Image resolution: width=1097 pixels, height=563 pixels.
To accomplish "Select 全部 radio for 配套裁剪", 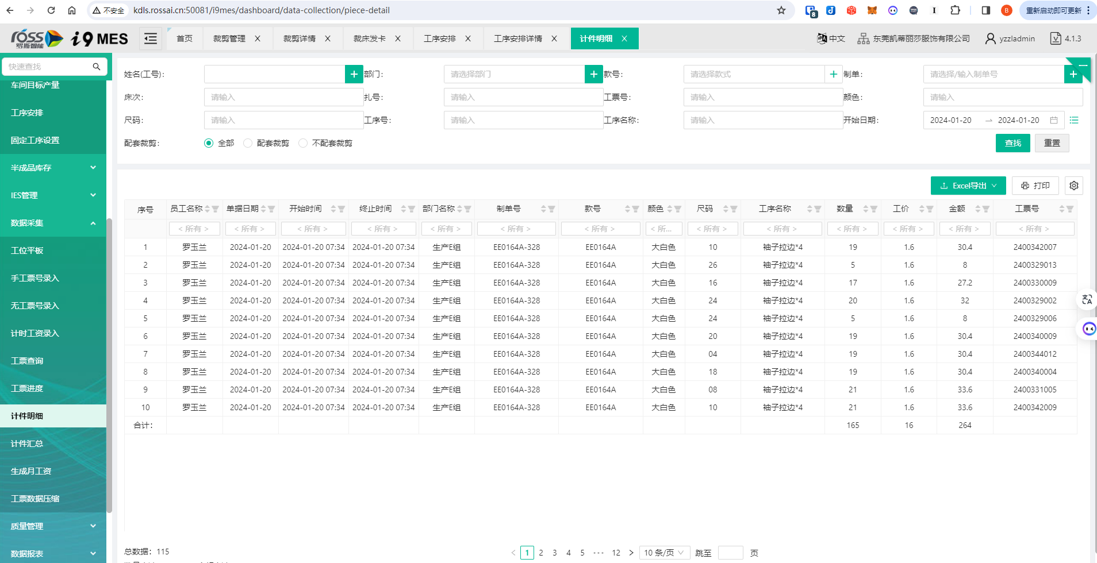I will (x=209, y=143).
